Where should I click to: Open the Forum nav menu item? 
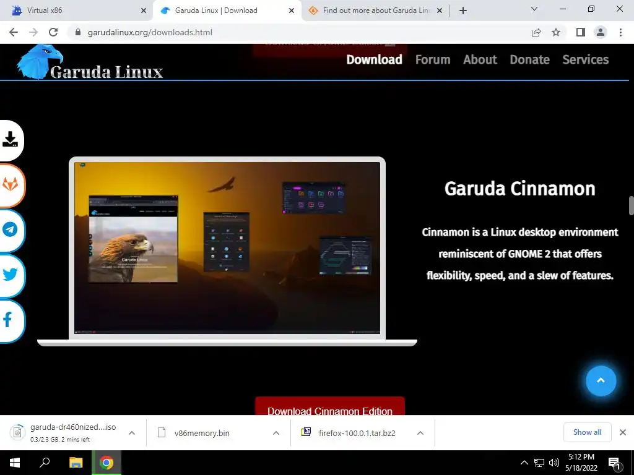[433, 60]
